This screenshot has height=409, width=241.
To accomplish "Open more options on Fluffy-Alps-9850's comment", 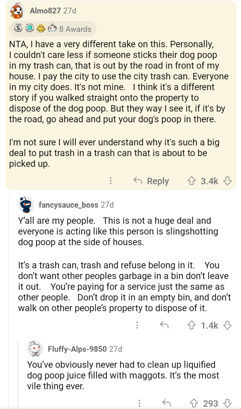I will pos(139,403).
